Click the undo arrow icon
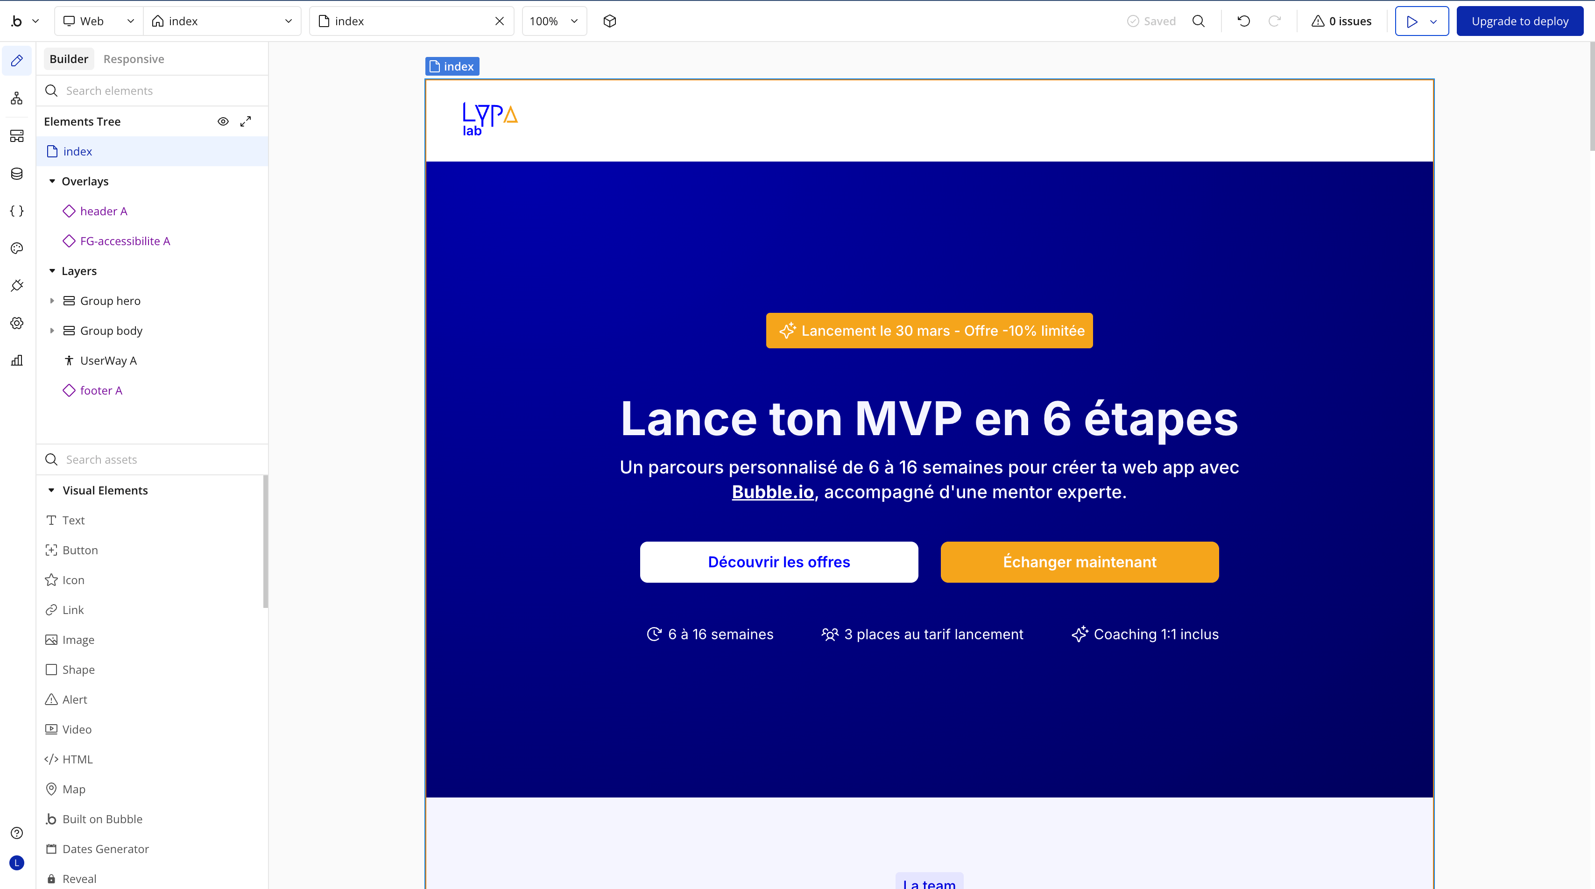Image resolution: width=1595 pixels, height=889 pixels. pyautogui.click(x=1243, y=21)
